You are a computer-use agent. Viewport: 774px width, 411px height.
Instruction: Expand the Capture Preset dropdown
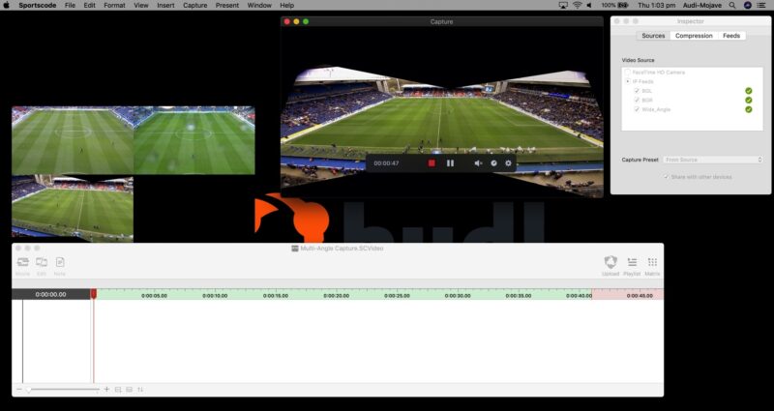[x=713, y=160]
